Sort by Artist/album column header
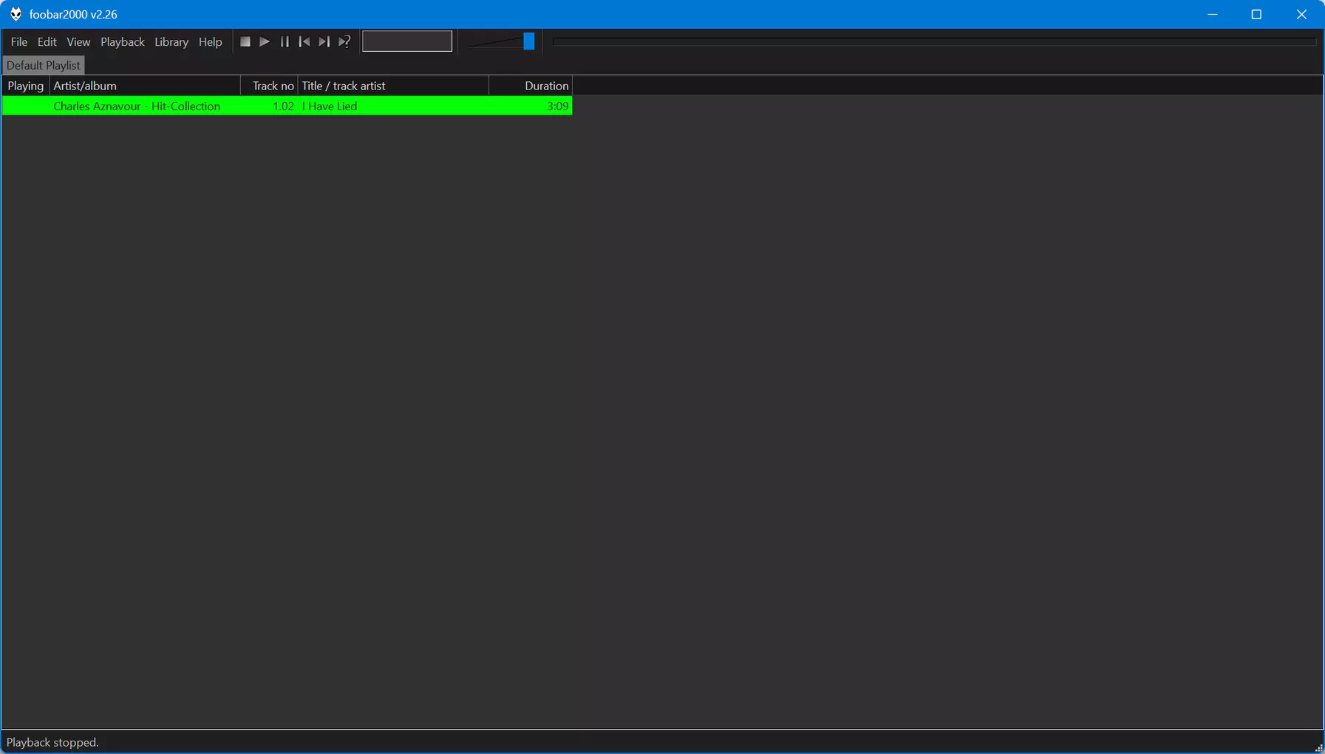This screenshot has width=1325, height=754. click(x=145, y=86)
